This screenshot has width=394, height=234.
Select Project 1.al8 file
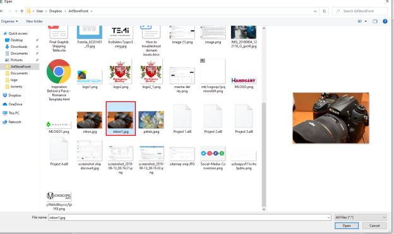pos(182,119)
